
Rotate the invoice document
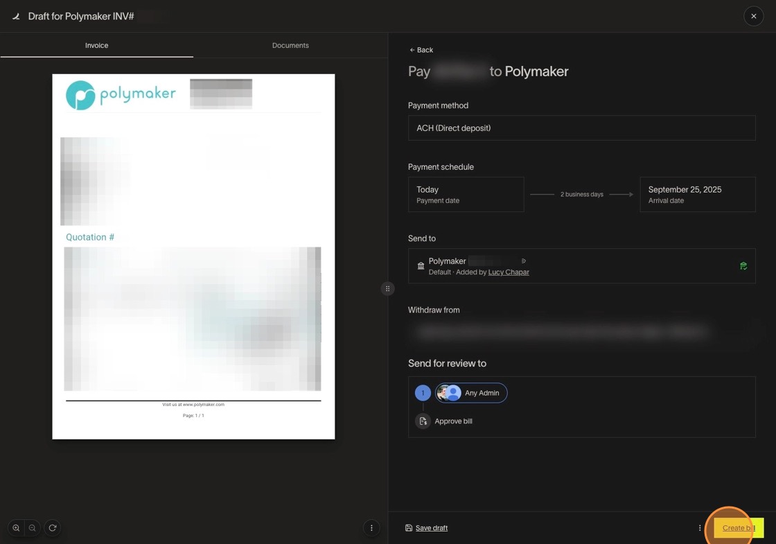click(x=52, y=528)
